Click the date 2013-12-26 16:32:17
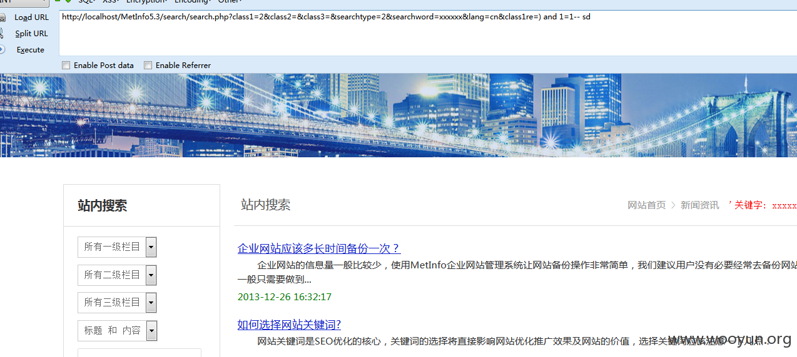This screenshot has width=797, height=357. click(285, 297)
